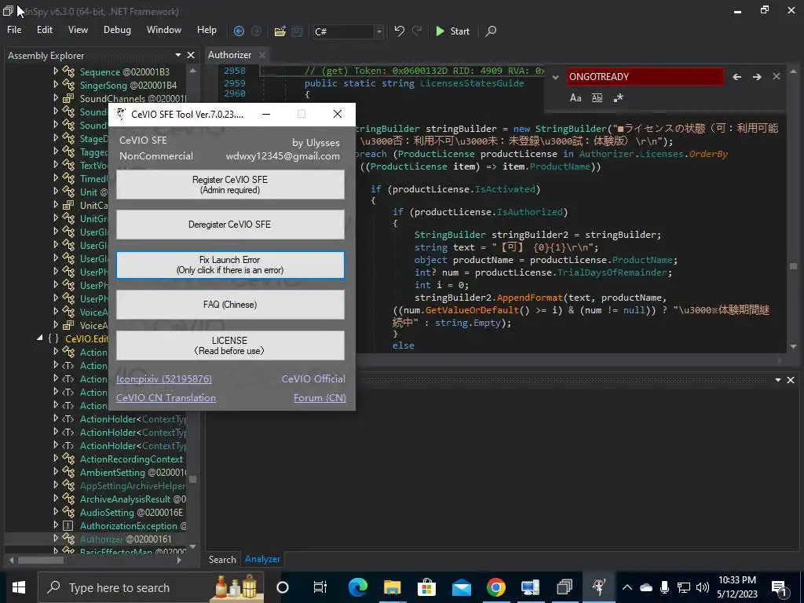Toggle Match case in find box
Viewport: 804px width, 603px height.
[x=576, y=97]
